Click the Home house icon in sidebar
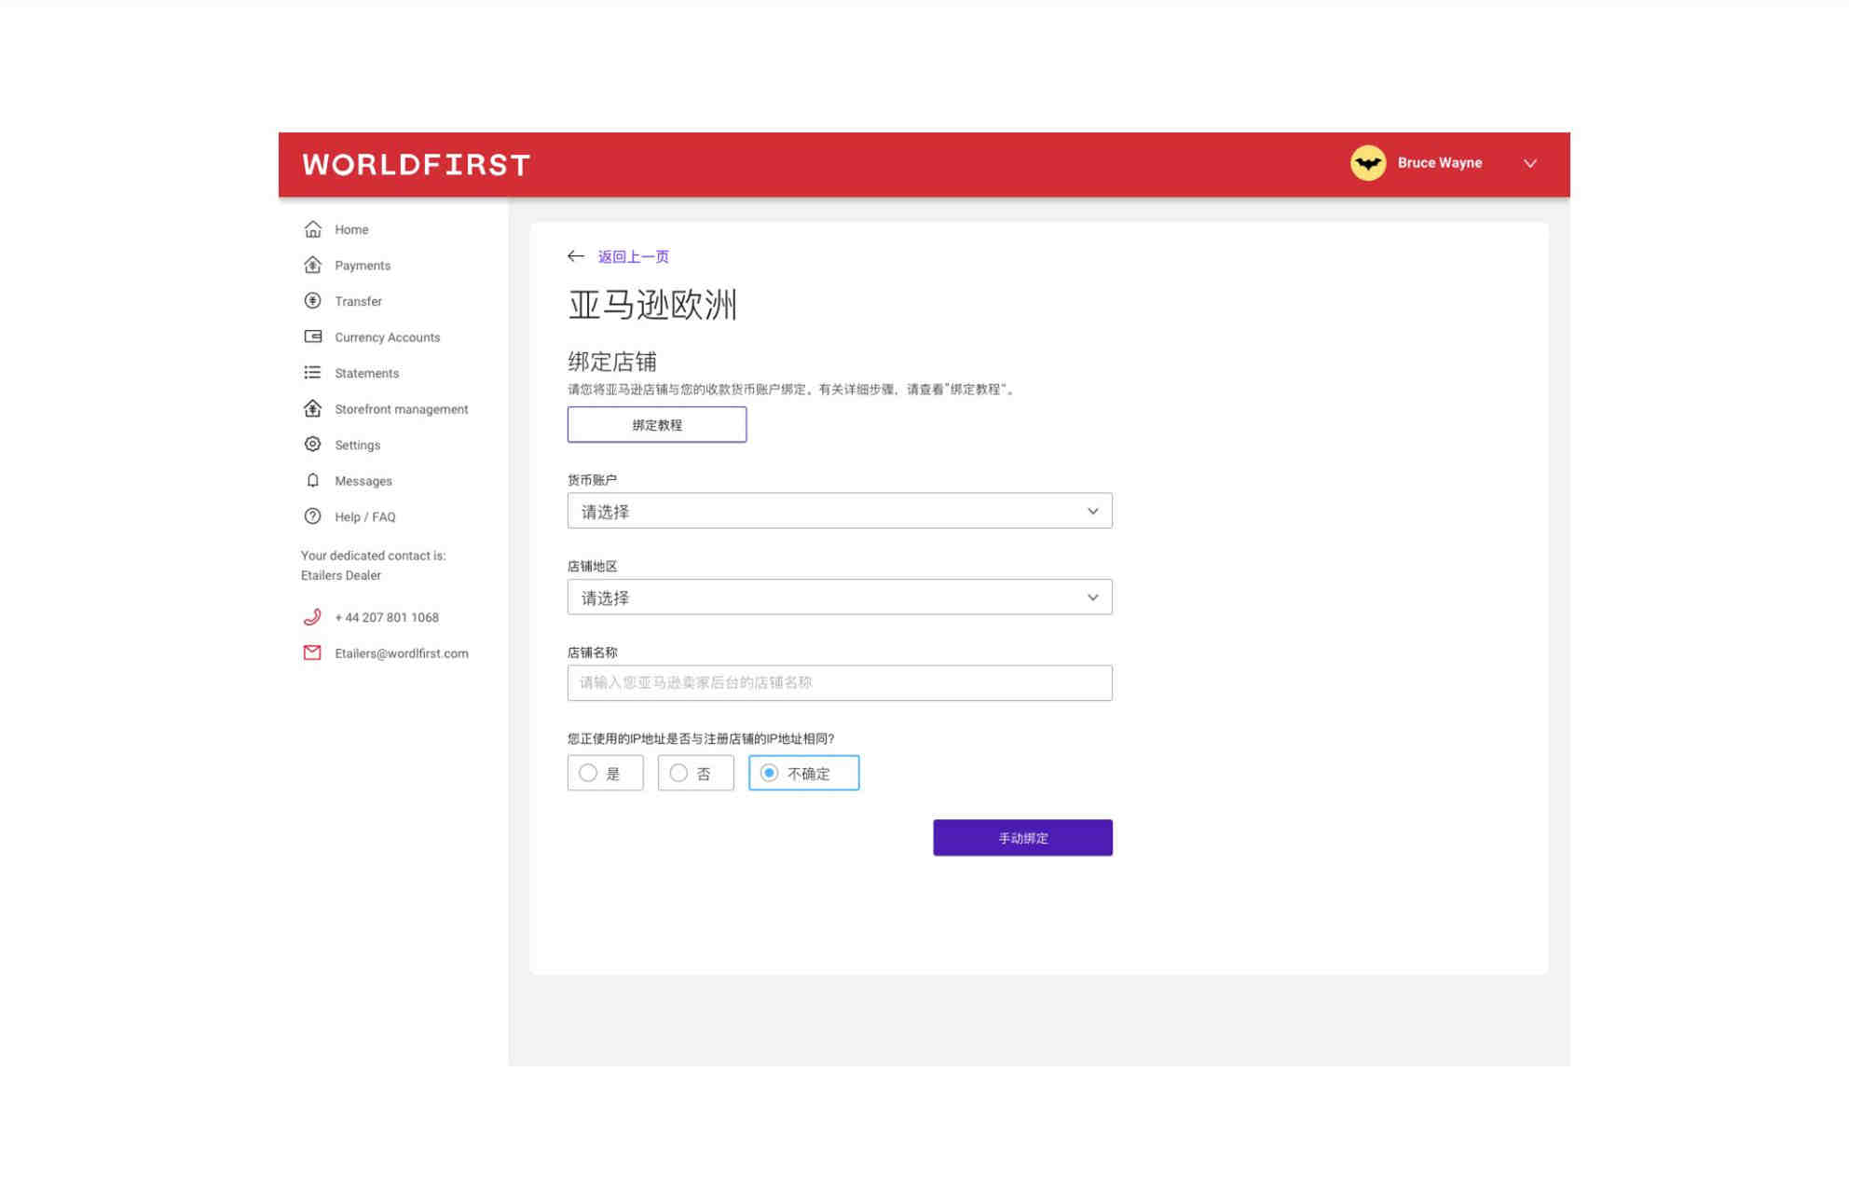Image resolution: width=1849 pixels, height=1181 pixels. click(312, 229)
